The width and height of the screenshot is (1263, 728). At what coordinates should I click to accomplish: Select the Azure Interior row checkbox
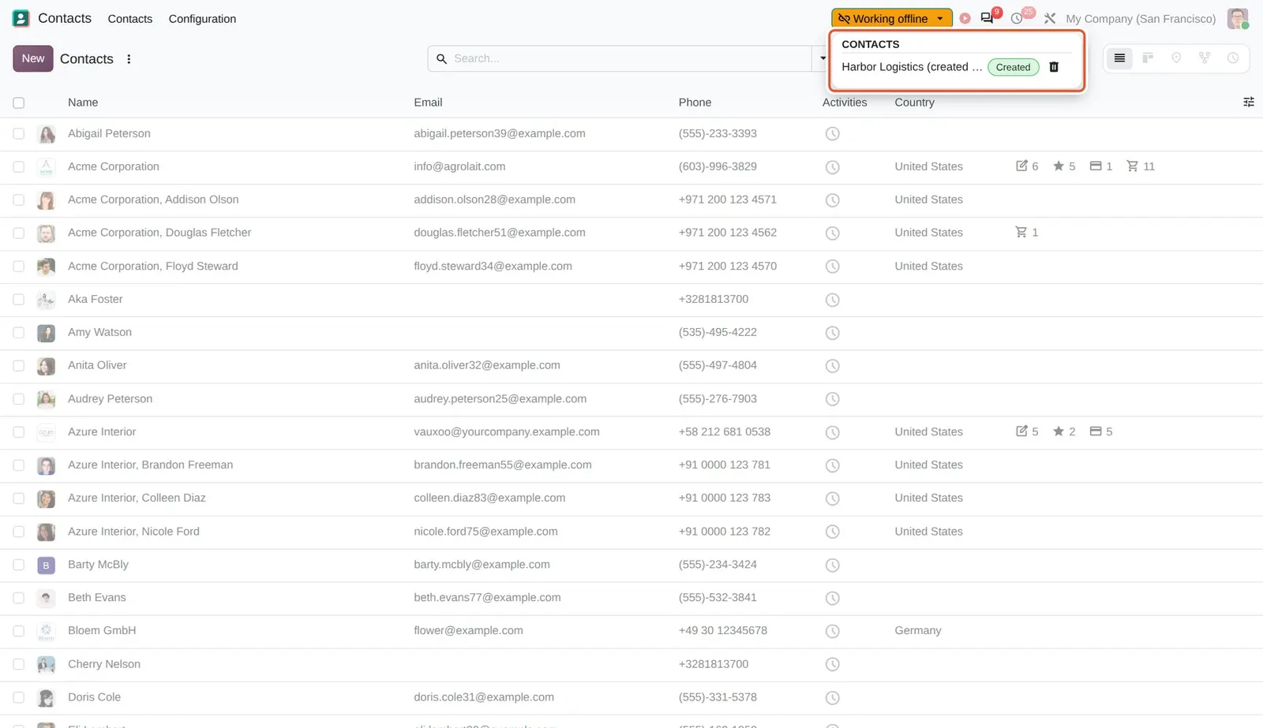19,432
